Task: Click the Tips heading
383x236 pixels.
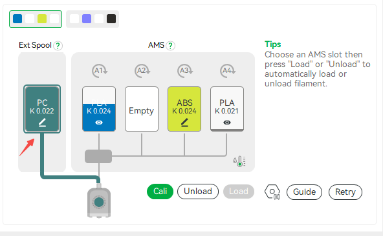Action: coord(272,44)
